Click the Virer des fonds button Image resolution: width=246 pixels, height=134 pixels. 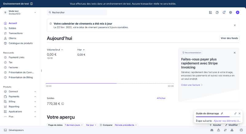click(x=229, y=38)
